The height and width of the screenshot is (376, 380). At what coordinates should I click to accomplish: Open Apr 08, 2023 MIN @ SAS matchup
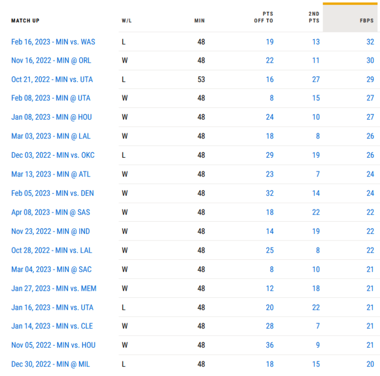pos(50,212)
